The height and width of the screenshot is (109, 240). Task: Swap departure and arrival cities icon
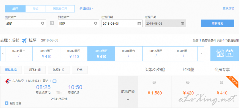(52, 23)
